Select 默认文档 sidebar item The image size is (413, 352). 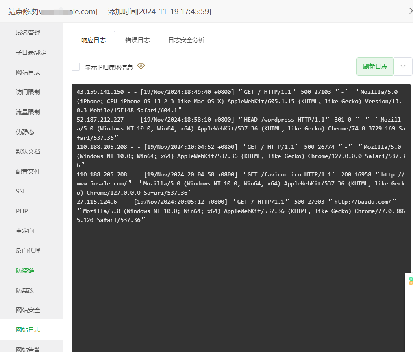coord(28,152)
